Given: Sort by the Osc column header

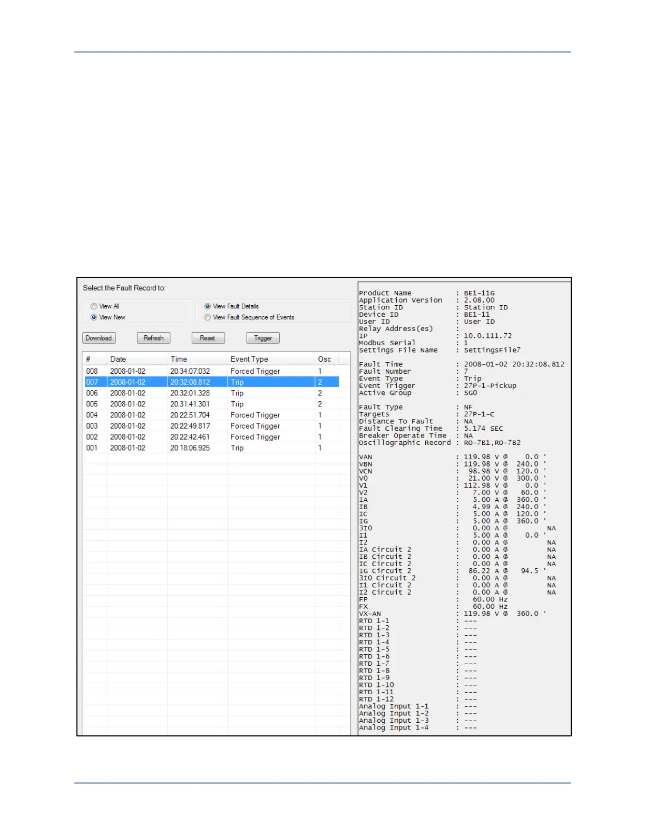Looking at the screenshot, I should 327,359.
